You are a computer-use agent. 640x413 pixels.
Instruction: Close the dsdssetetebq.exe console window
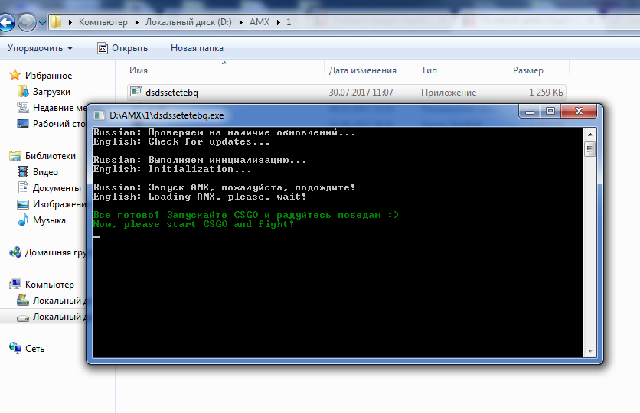tap(579, 112)
